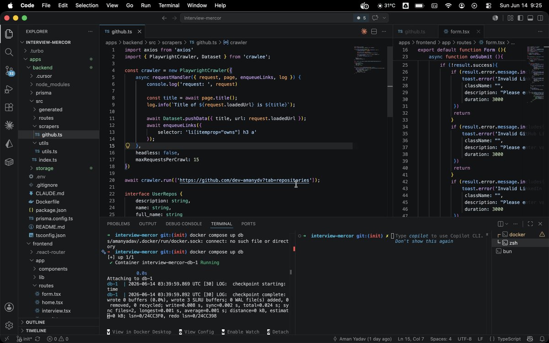Maximize the terminal panel size

(530, 224)
